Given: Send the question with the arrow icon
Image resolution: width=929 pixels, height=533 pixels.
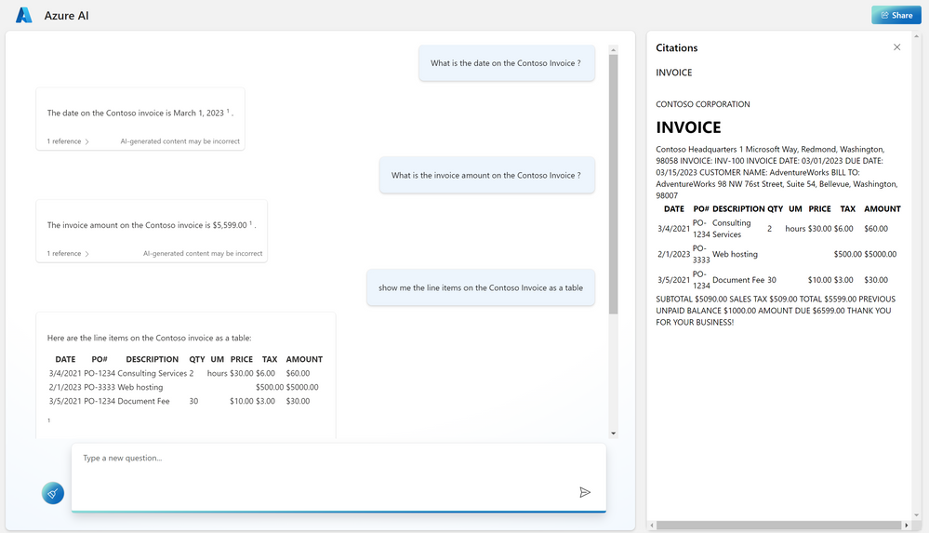Looking at the screenshot, I should click(x=585, y=492).
